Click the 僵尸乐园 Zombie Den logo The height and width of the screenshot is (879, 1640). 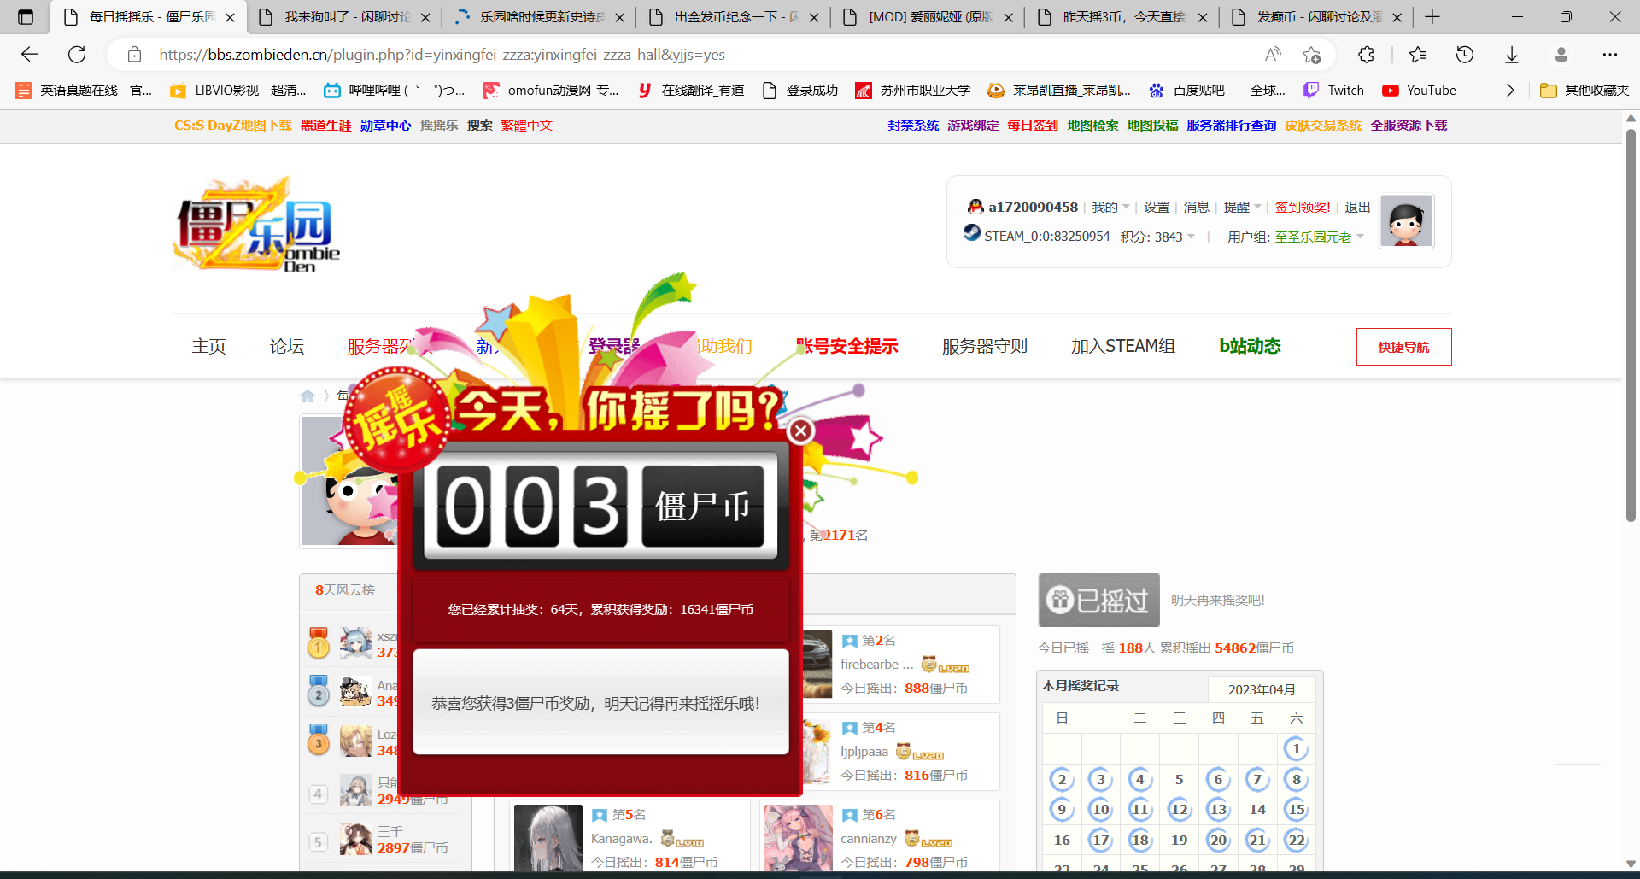(256, 226)
